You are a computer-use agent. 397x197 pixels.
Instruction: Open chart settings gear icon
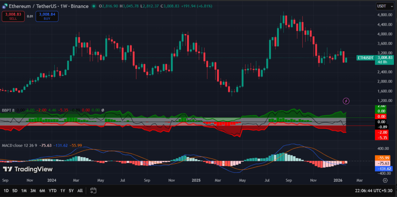pyautogui.click(x=385, y=180)
